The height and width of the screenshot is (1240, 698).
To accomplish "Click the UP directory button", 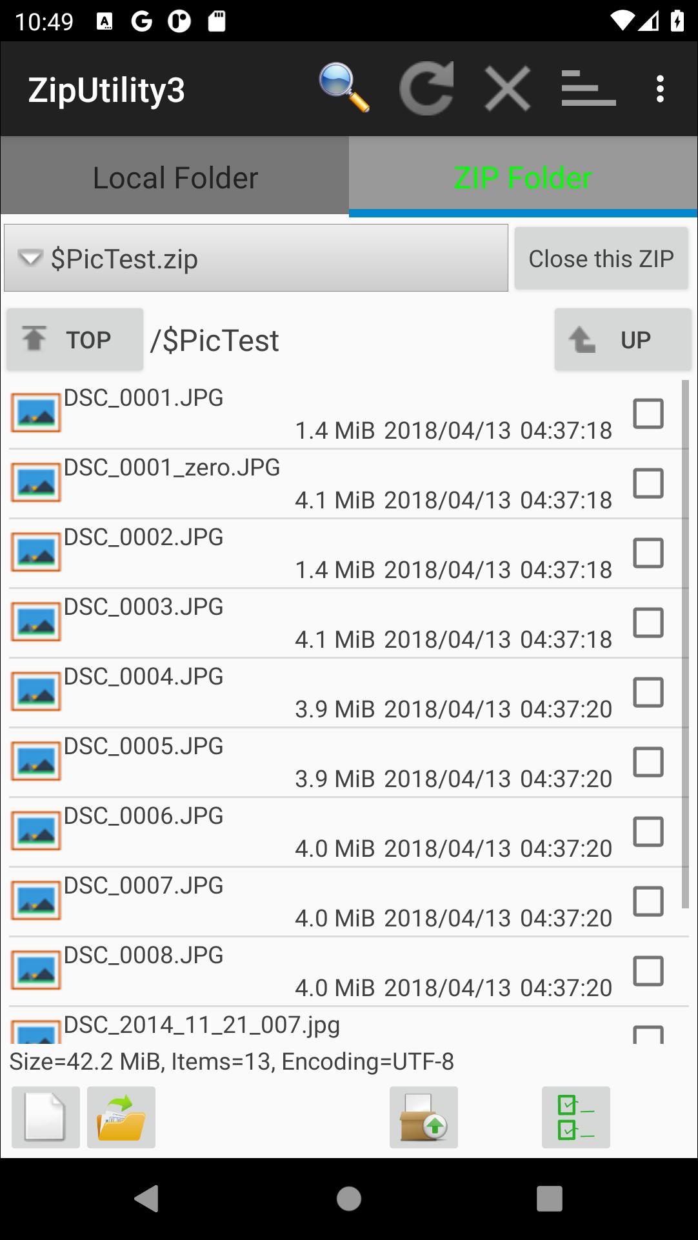I will [x=623, y=339].
